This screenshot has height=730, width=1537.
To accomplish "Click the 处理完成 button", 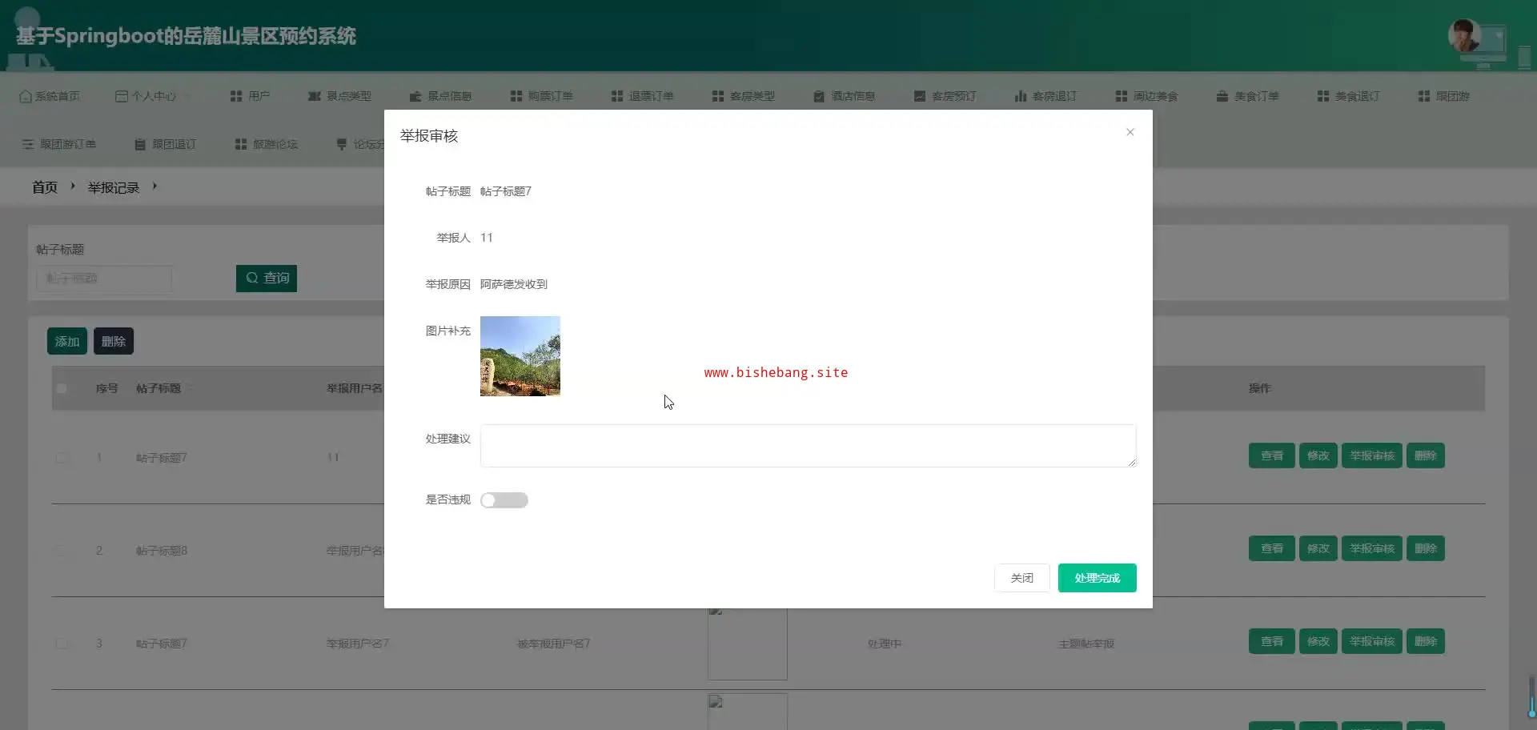I will pos(1098,578).
